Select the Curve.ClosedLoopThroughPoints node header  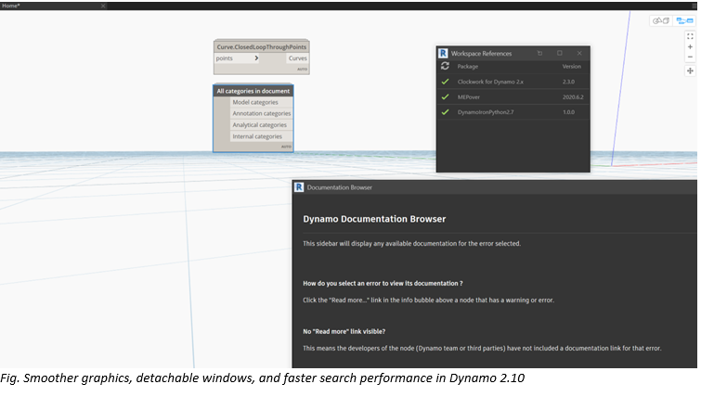262,46
